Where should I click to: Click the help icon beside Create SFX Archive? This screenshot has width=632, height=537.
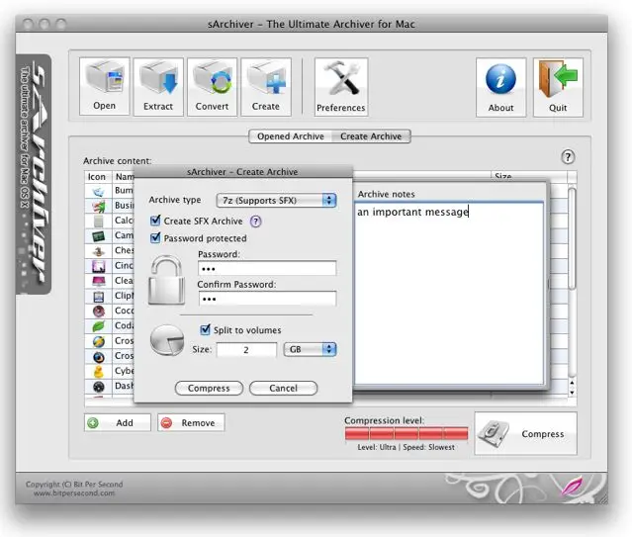255,221
